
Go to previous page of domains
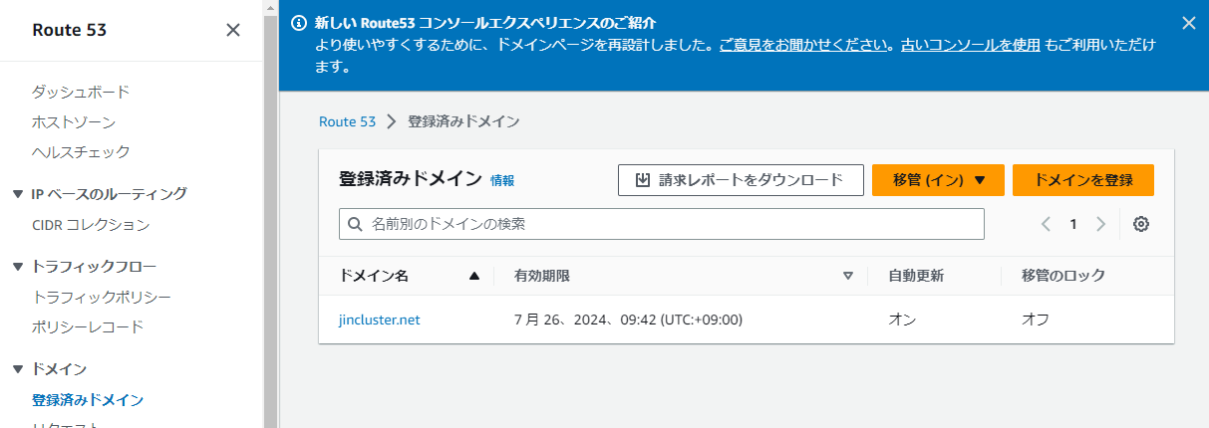1046,224
